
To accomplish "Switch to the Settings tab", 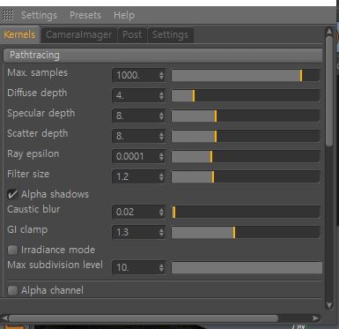I will coord(170,35).
